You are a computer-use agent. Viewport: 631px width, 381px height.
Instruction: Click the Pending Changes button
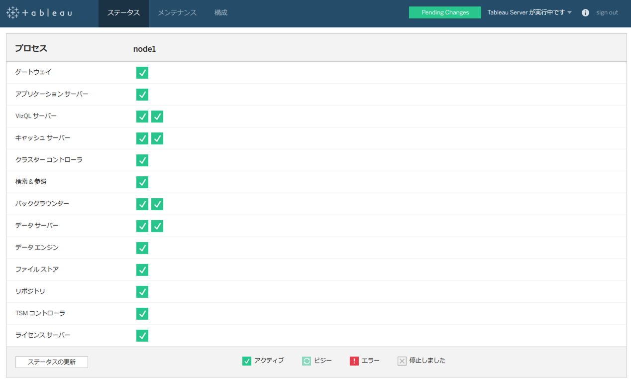click(444, 12)
